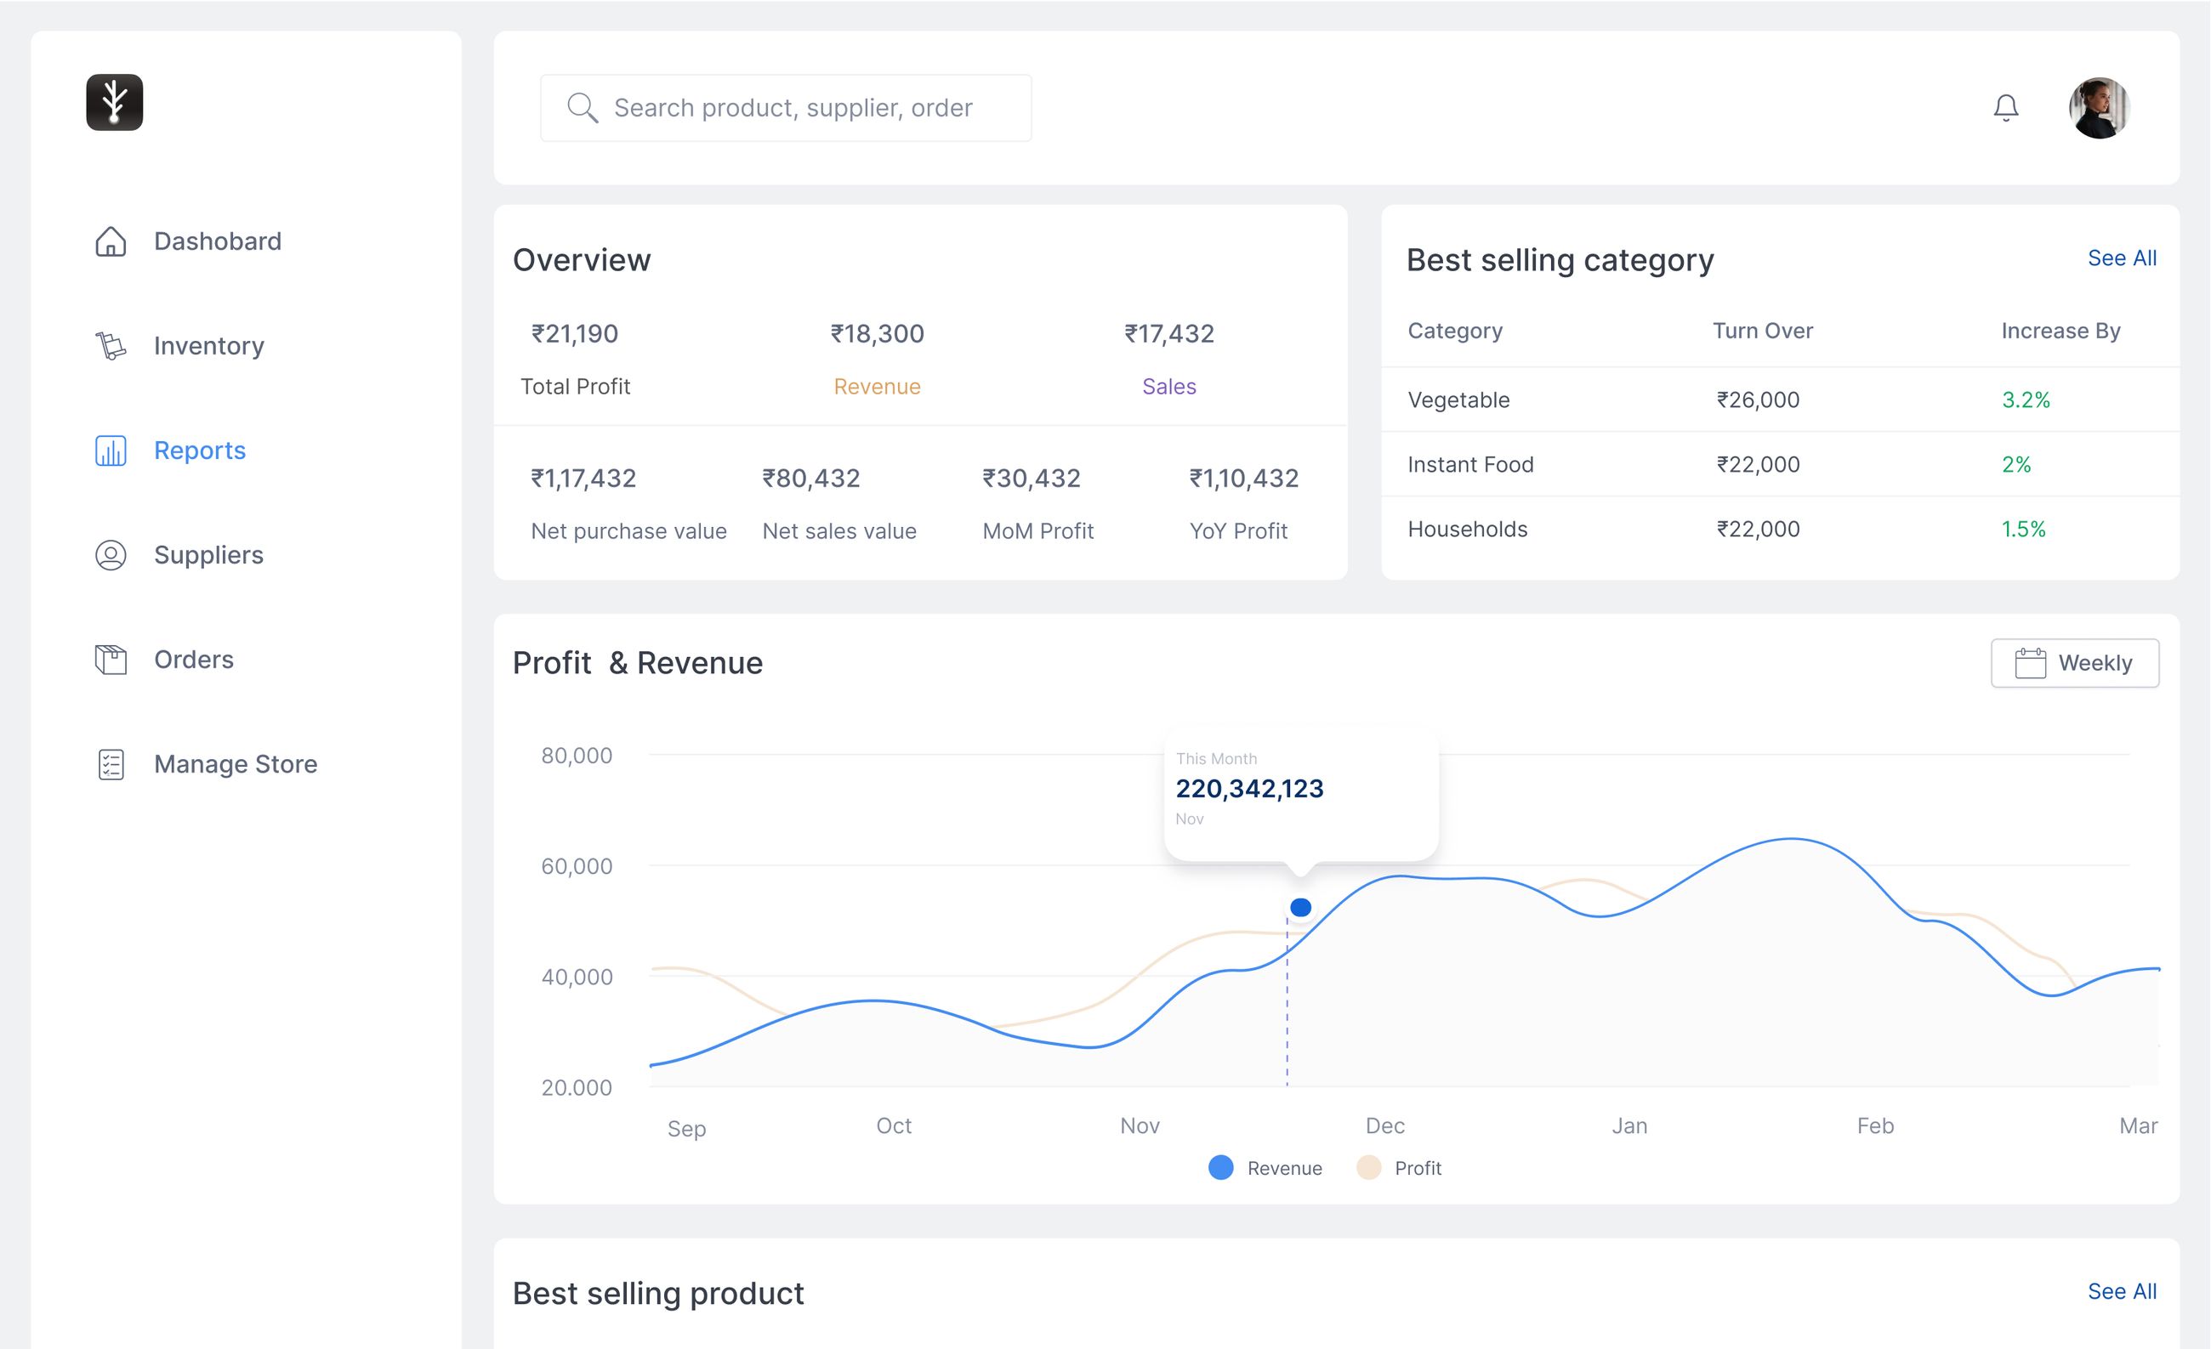
Task: Click the Manage Store checklist icon
Action: click(x=111, y=764)
